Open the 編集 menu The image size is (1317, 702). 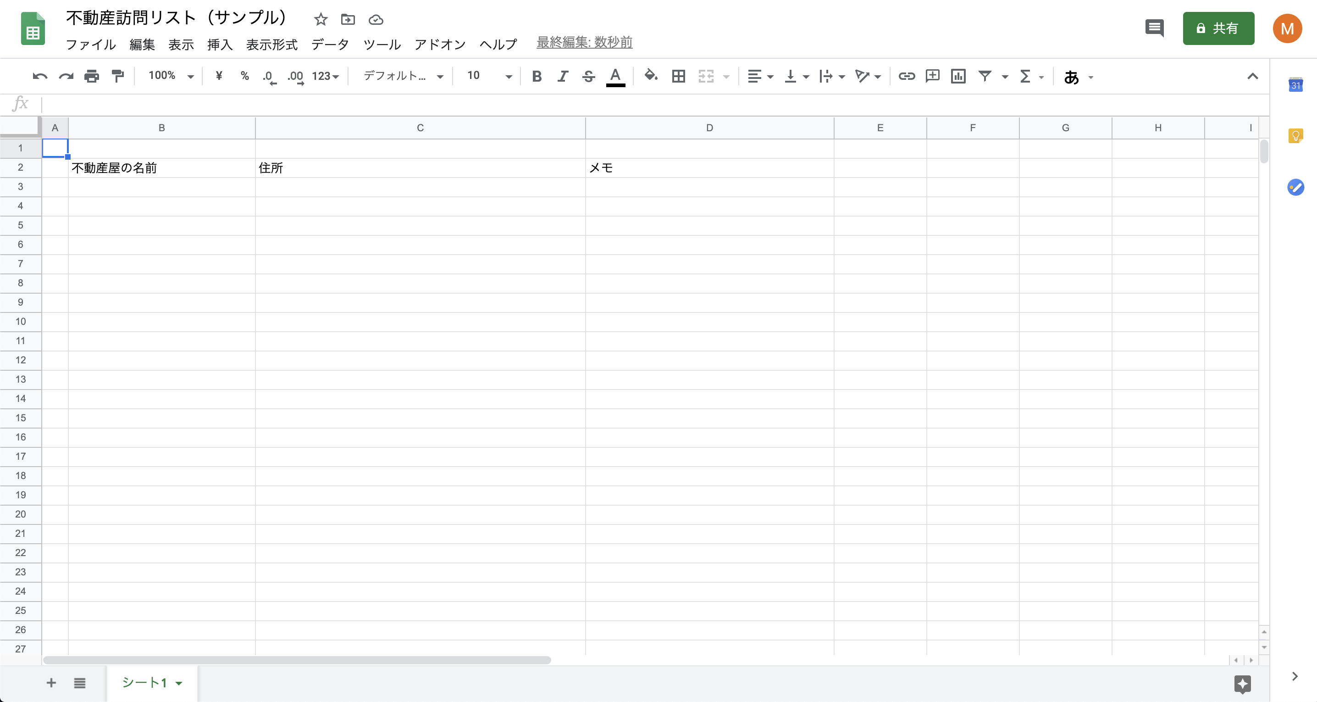tap(142, 45)
